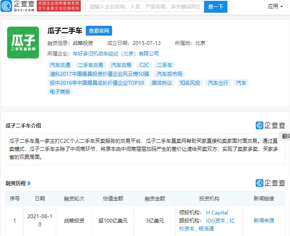Click the 融资金额 column header
The width and height of the screenshot is (290, 236).
tap(155, 199)
